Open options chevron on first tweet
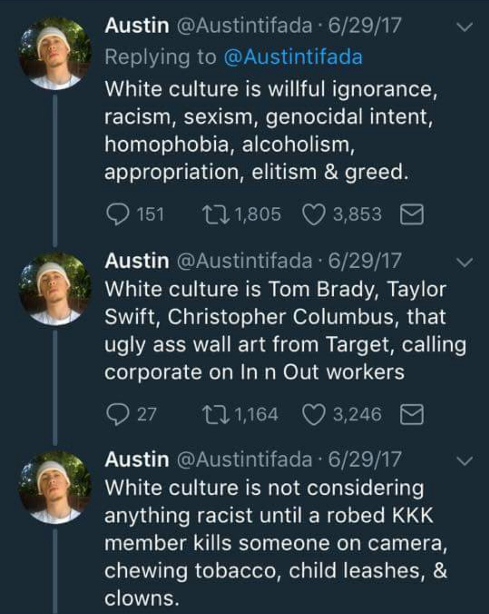This screenshot has width=489, height=614. click(465, 26)
